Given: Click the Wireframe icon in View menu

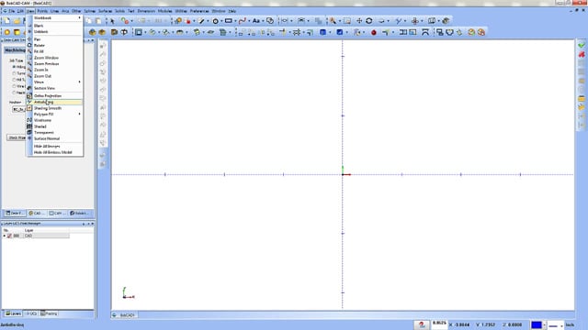Looking at the screenshot, I should pyautogui.click(x=29, y=120).
